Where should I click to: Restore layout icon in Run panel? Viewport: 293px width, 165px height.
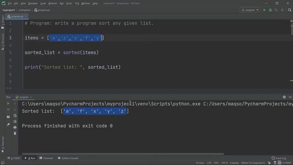tap(8, 117)
